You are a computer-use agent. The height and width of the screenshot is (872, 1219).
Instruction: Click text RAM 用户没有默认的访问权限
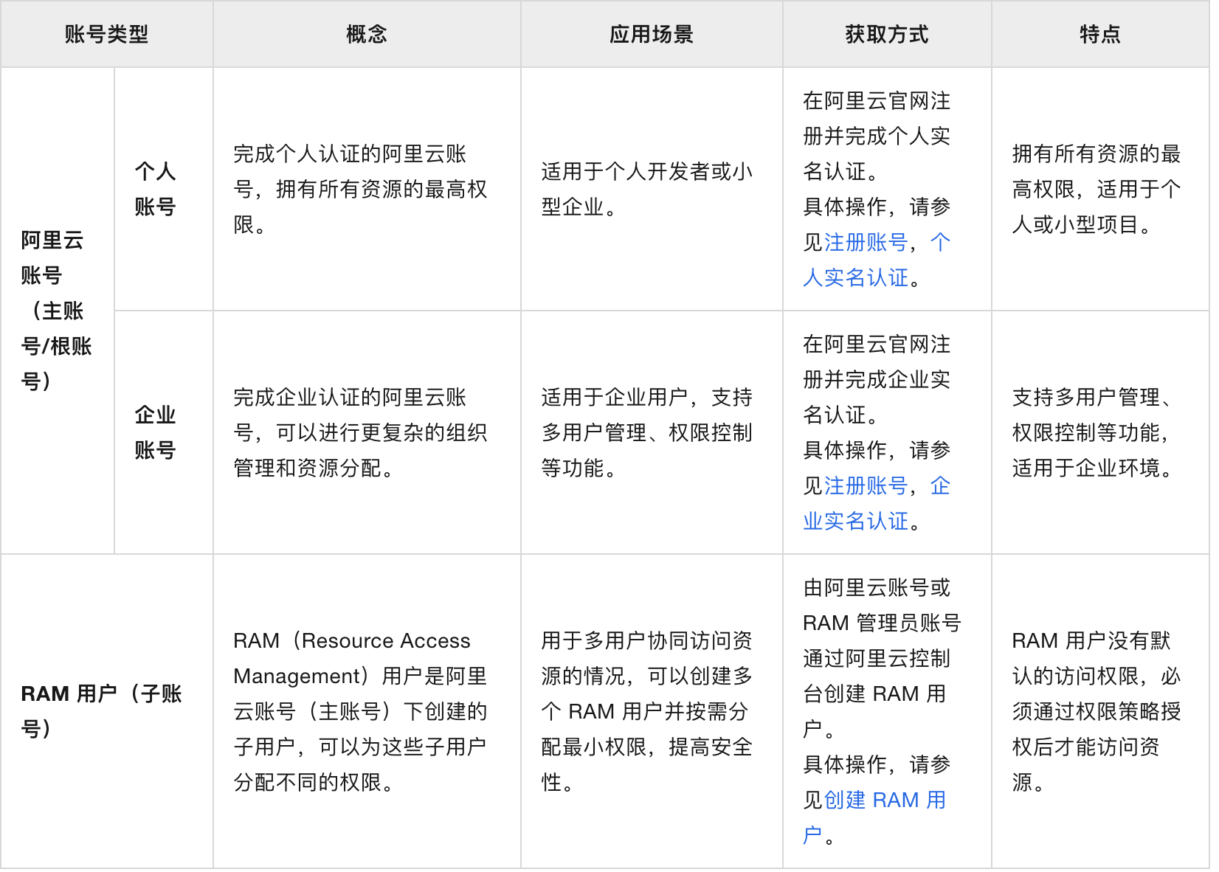1097,658
